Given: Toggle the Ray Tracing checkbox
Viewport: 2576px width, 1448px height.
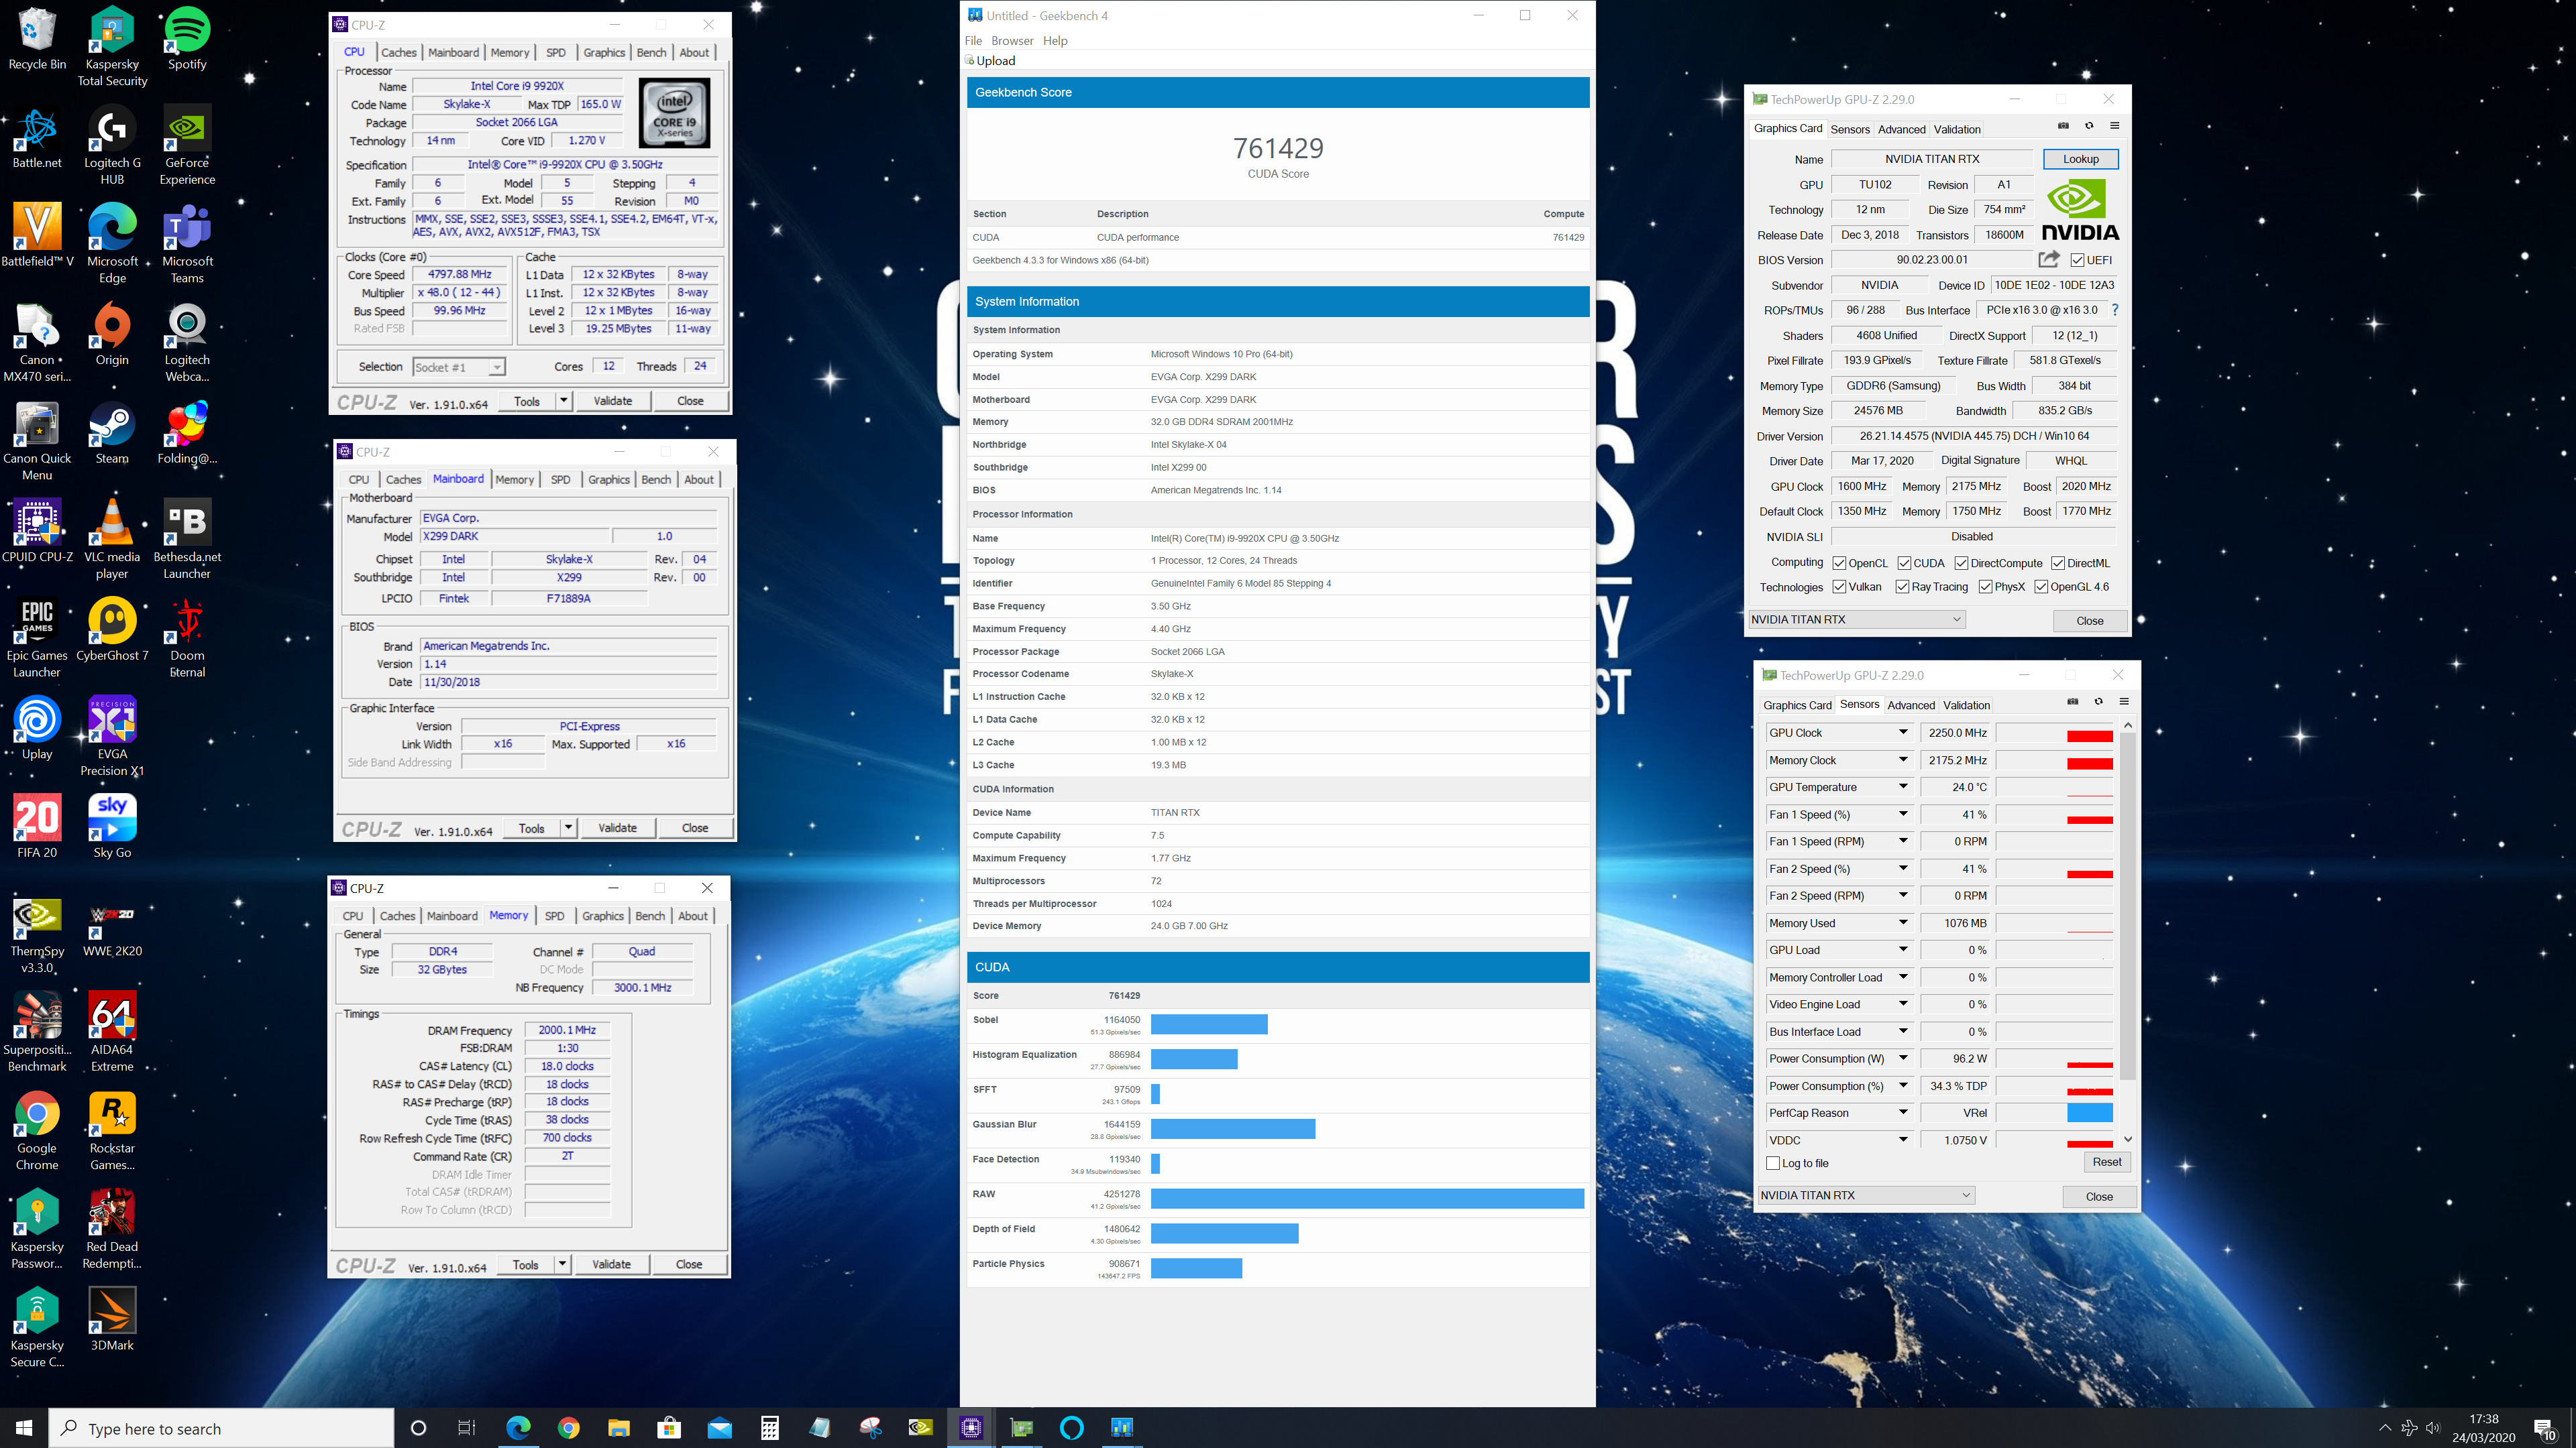Looking at the screenshot, I should pyautogui.click(x=1902, y=588).
